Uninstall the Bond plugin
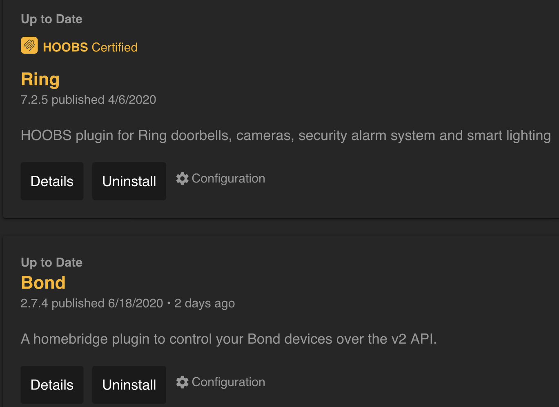 pyautogui.click(x=129, y=385)
